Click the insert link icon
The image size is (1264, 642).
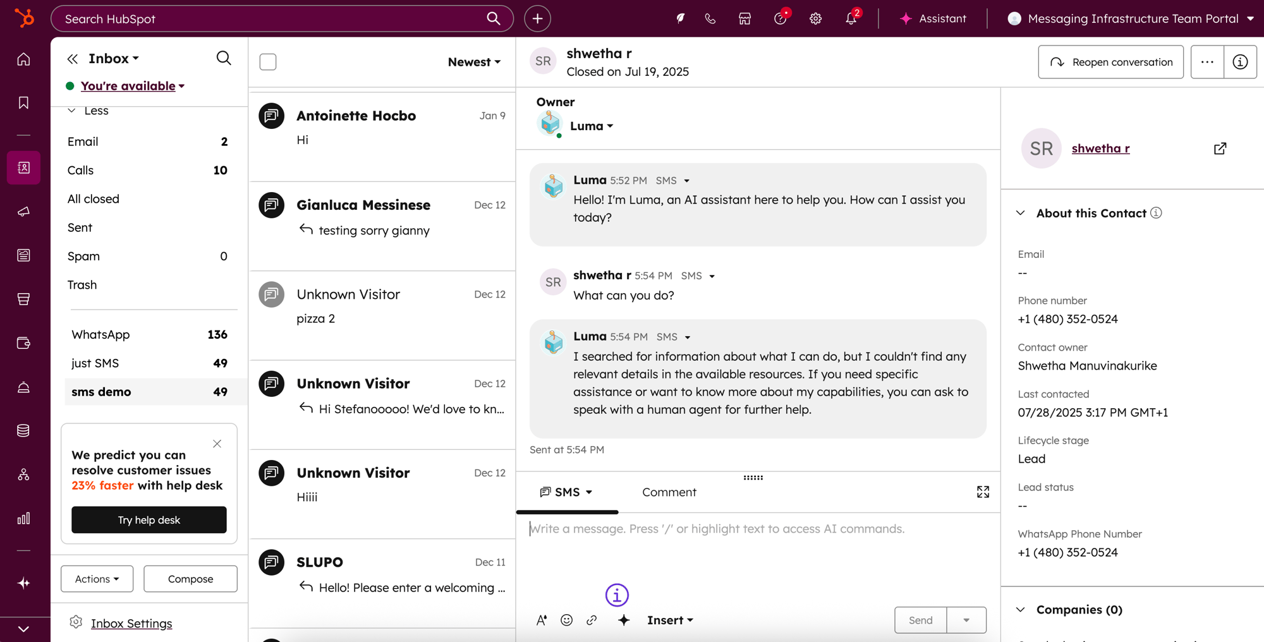coord(592,620)
